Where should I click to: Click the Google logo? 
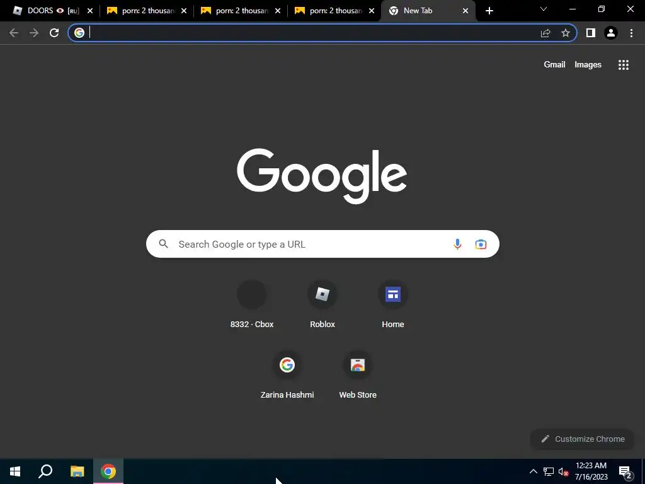322,176
